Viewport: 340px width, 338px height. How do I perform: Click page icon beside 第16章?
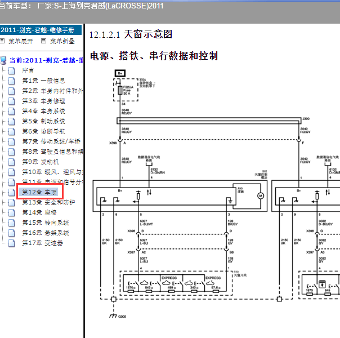(x=12, y=233)
